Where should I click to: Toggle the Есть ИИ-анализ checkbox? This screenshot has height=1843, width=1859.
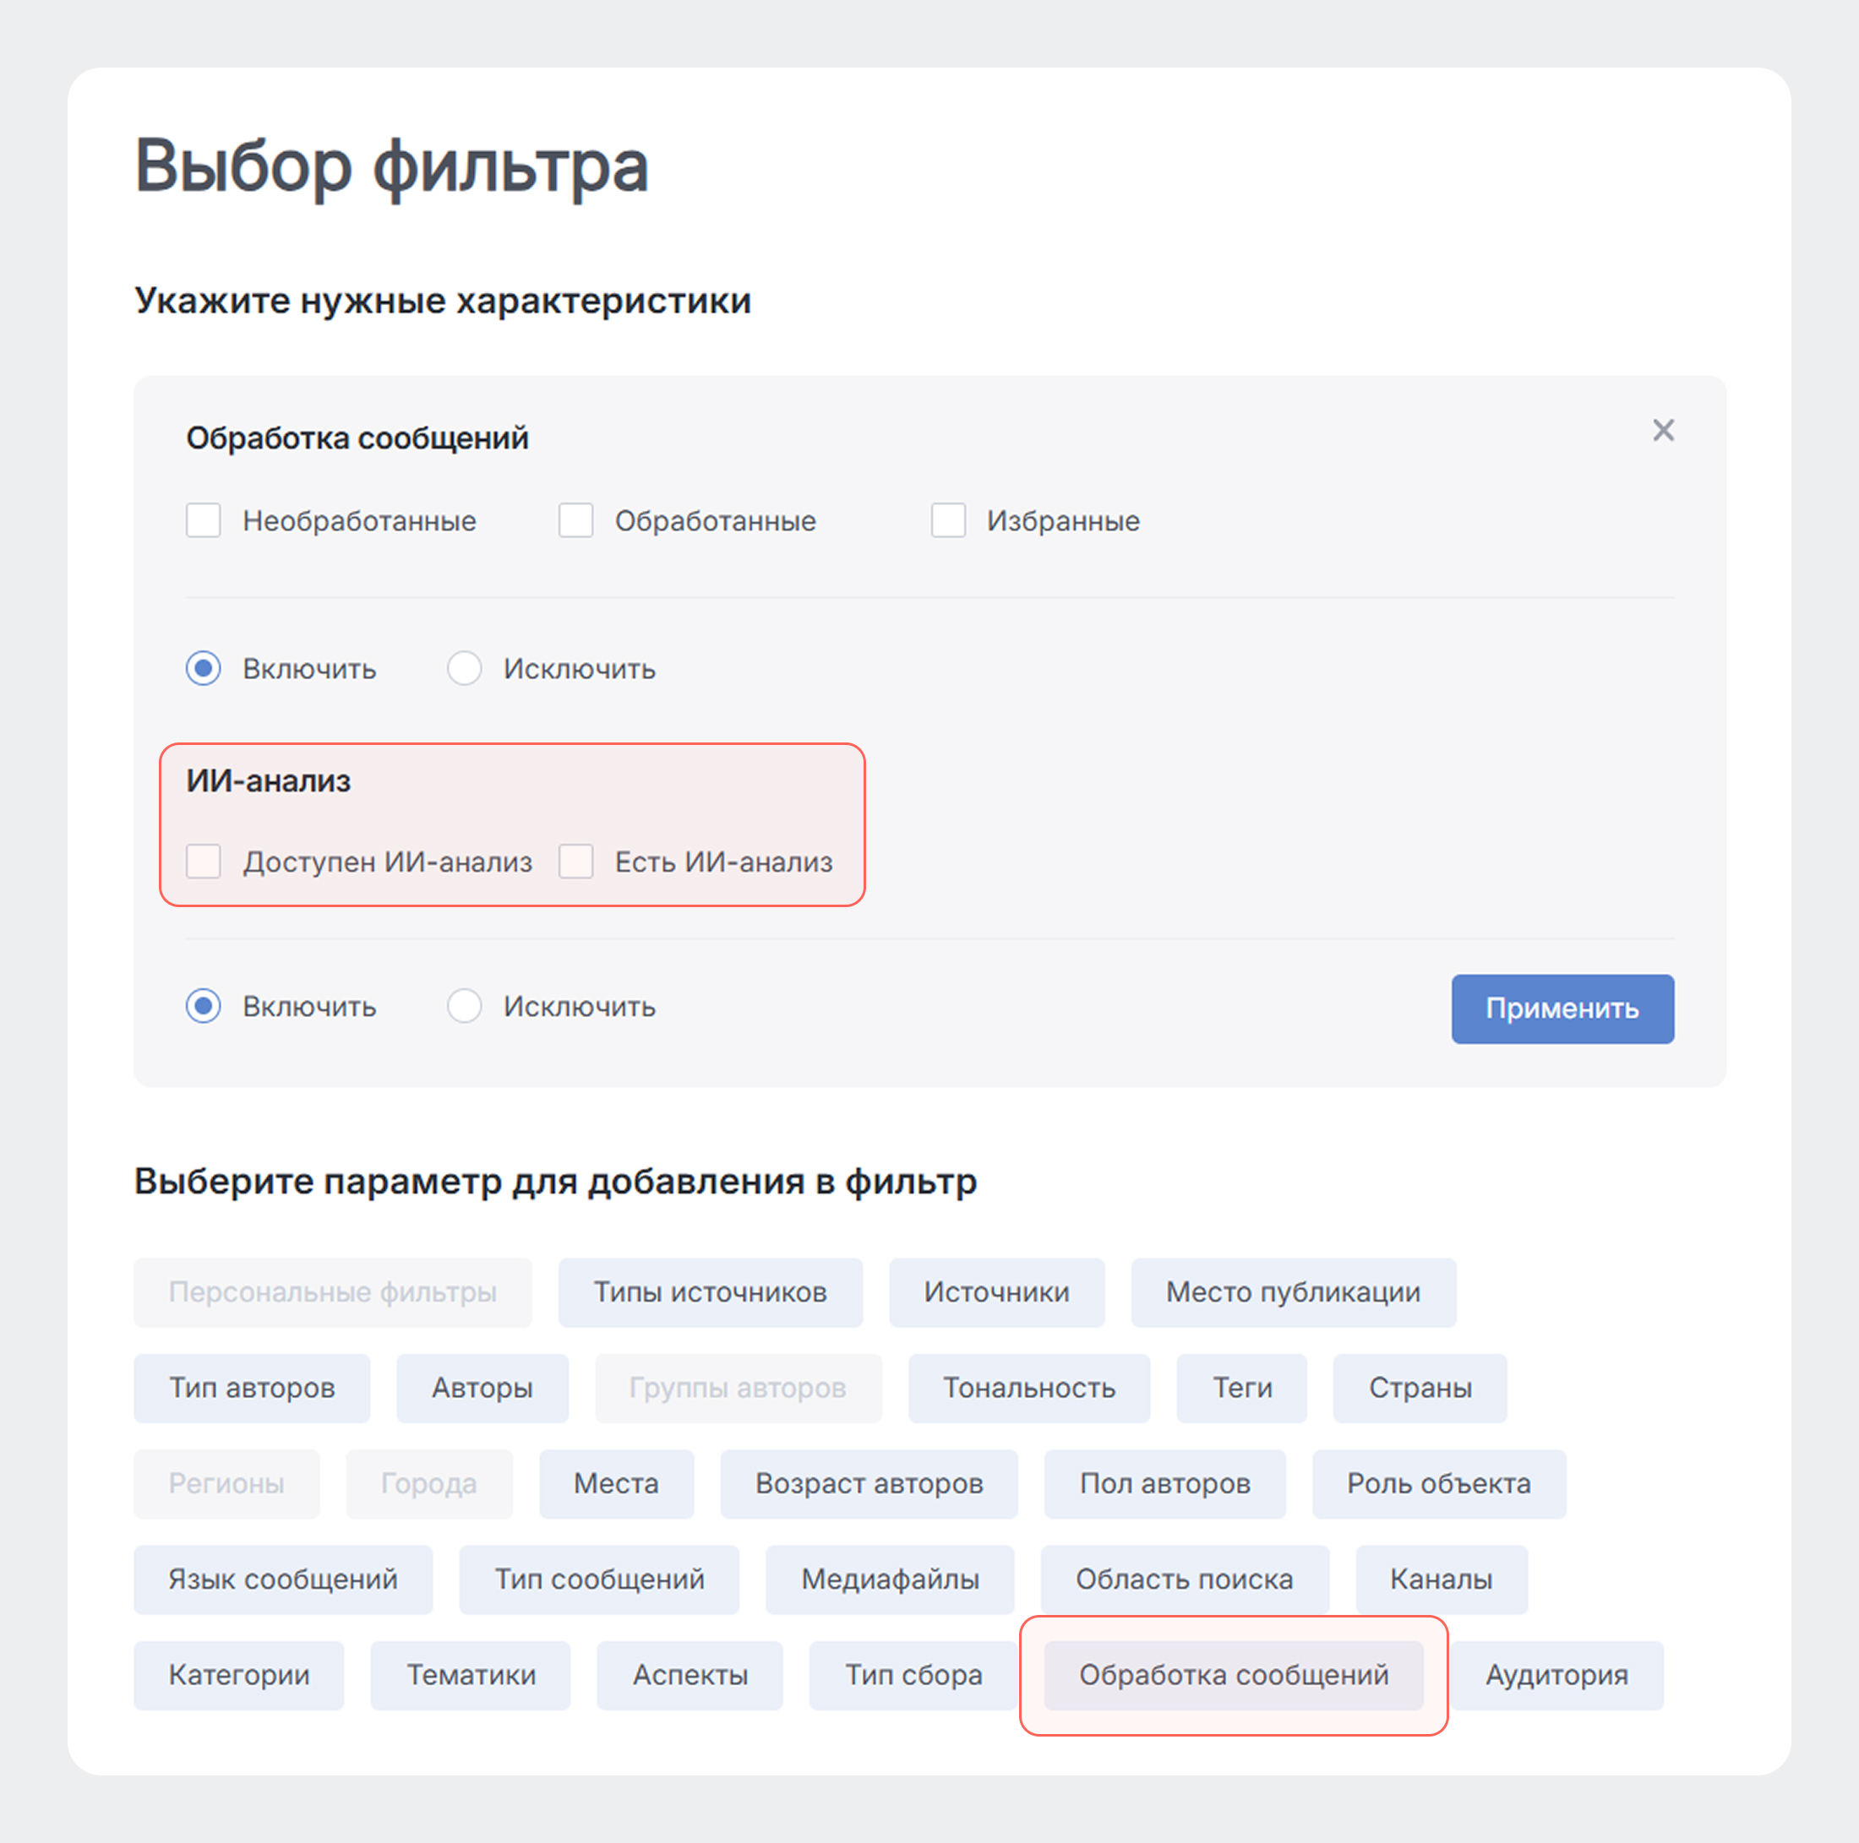tap(575, 861)
